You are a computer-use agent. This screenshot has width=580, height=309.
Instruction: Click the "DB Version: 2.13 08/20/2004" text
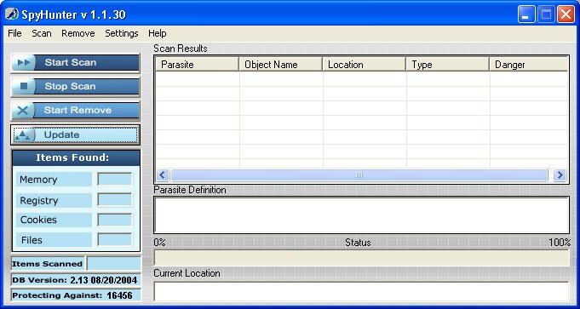point(75,280)
